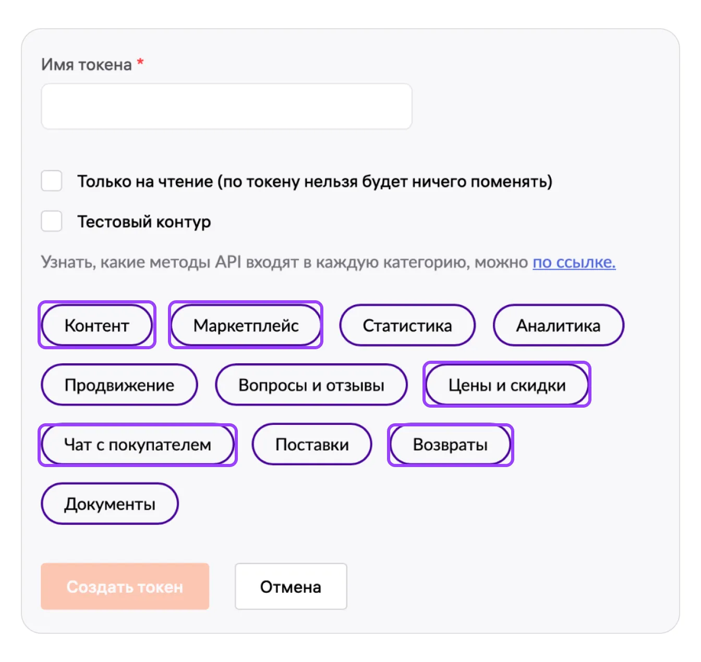Screen dimensions: 701x662
Task: Toggle the Цены и скидки chip
Action: (506, 385)
